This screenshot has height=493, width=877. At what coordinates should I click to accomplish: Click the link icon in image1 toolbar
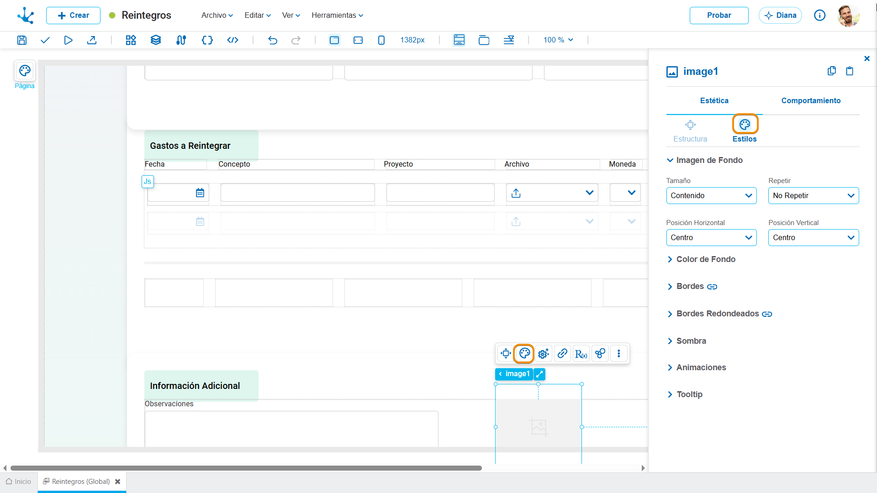point(562,353)
